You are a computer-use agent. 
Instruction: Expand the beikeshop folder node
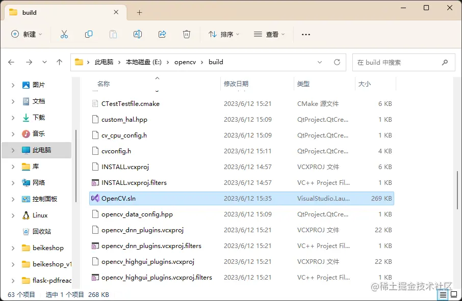[13, 248]
